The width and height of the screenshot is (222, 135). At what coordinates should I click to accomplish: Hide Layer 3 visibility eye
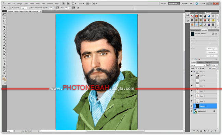click(x=192, y=101)
